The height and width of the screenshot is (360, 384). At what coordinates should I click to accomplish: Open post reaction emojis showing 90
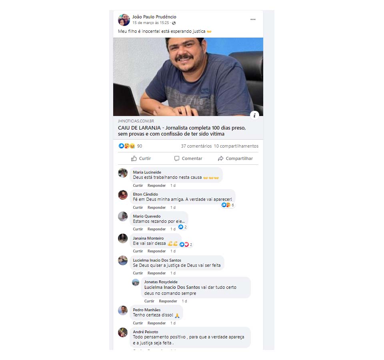pyautogui.click(x=130, y=146)
